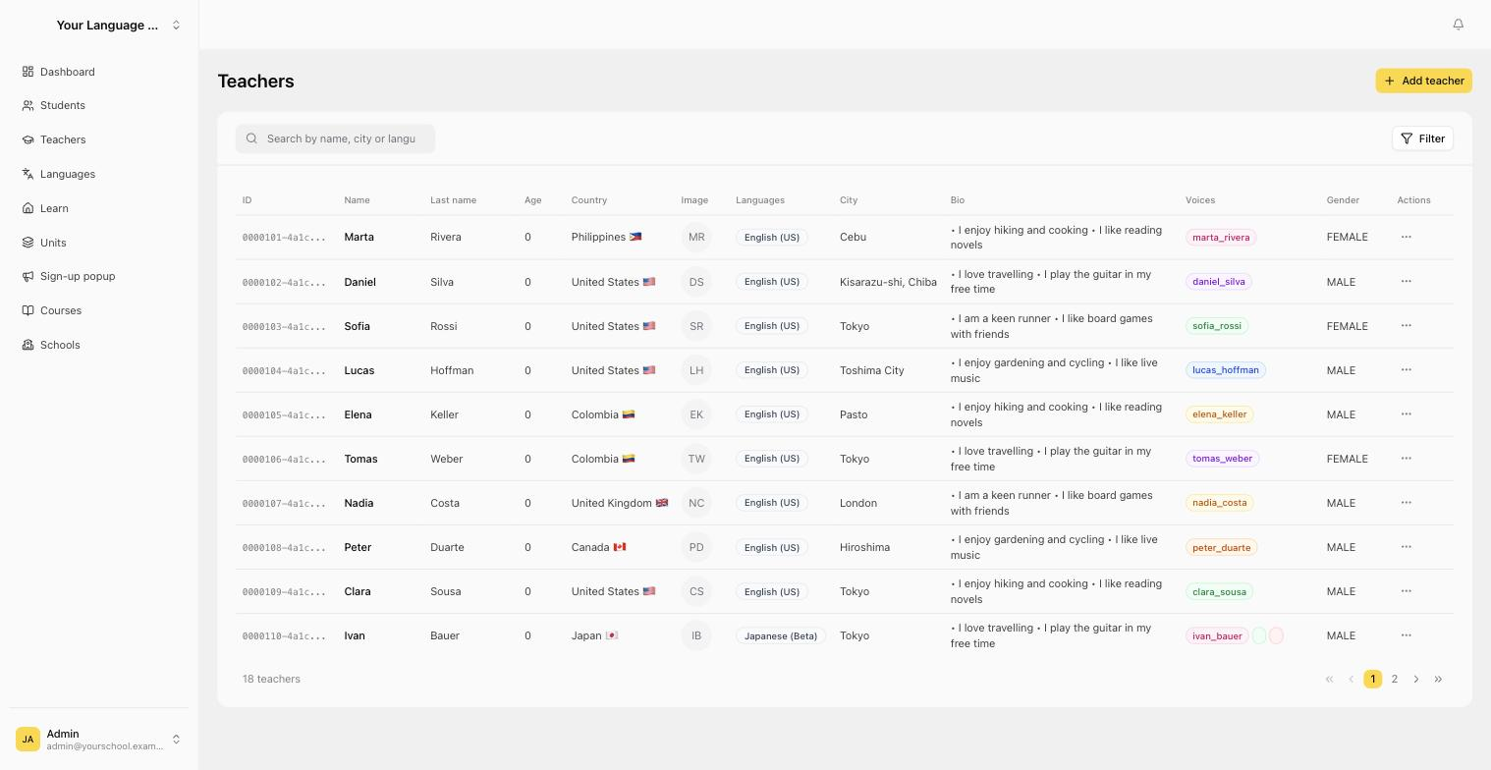Click the Toshima City cell
Screen dimensions: 1491x770
pyautogui.click(x=872, y=370)
